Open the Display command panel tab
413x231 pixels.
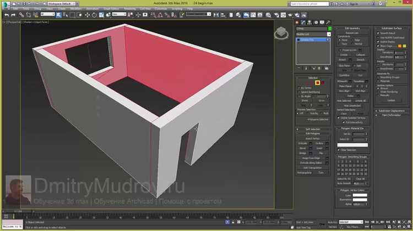(322, 22)
